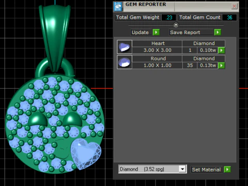Select the pendant bail at top
The height and width of the screenshot is (186, 248).
(x=54, y=37)
